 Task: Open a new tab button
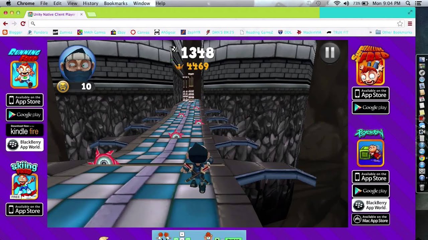pyautogui.click(x=92, y=14)
